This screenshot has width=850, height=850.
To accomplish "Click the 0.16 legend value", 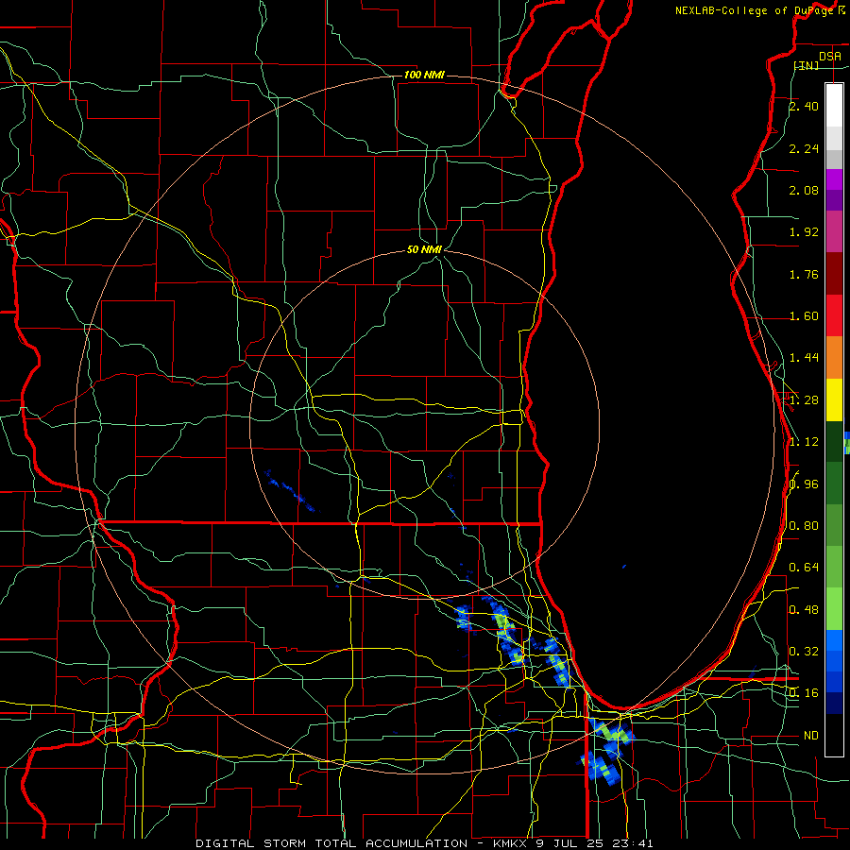I will coord(804,693).
